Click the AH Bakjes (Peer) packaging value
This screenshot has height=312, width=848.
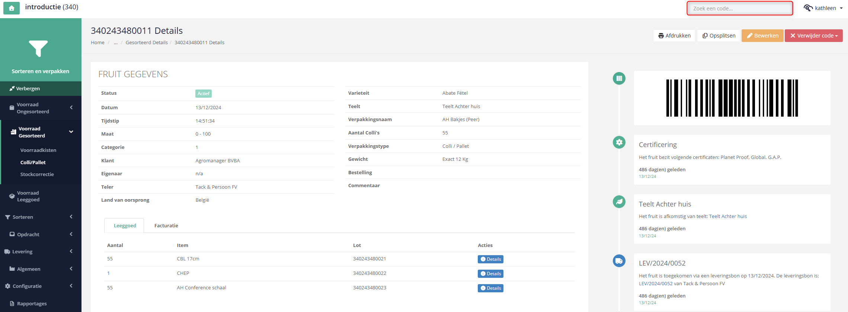461,119
